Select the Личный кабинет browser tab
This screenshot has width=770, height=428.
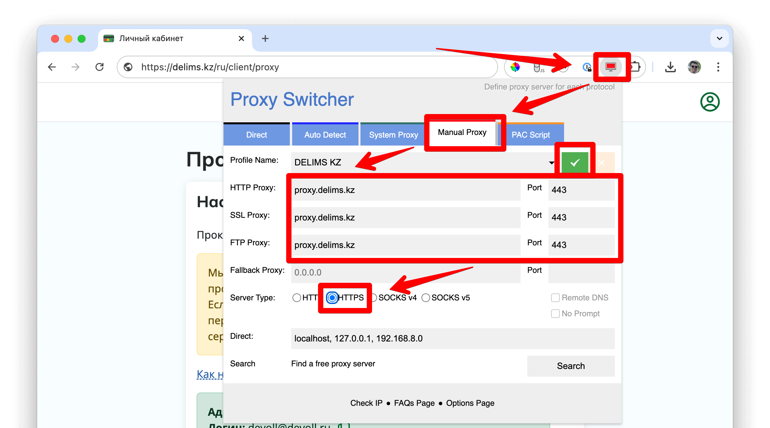[x=175, y=38]
